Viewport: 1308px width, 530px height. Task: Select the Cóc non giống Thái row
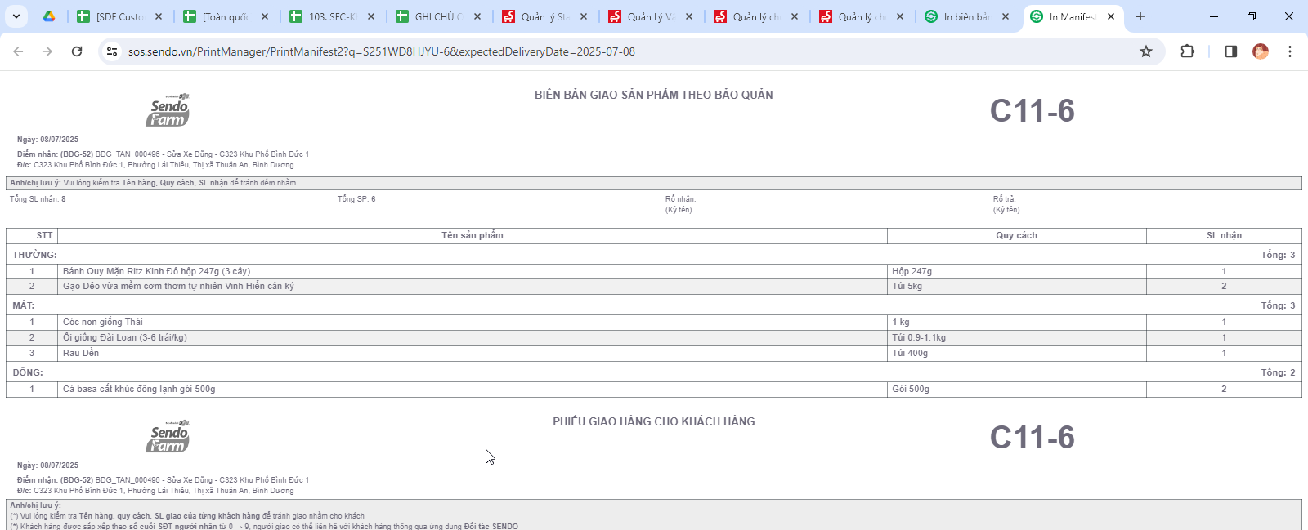(654, 322)
